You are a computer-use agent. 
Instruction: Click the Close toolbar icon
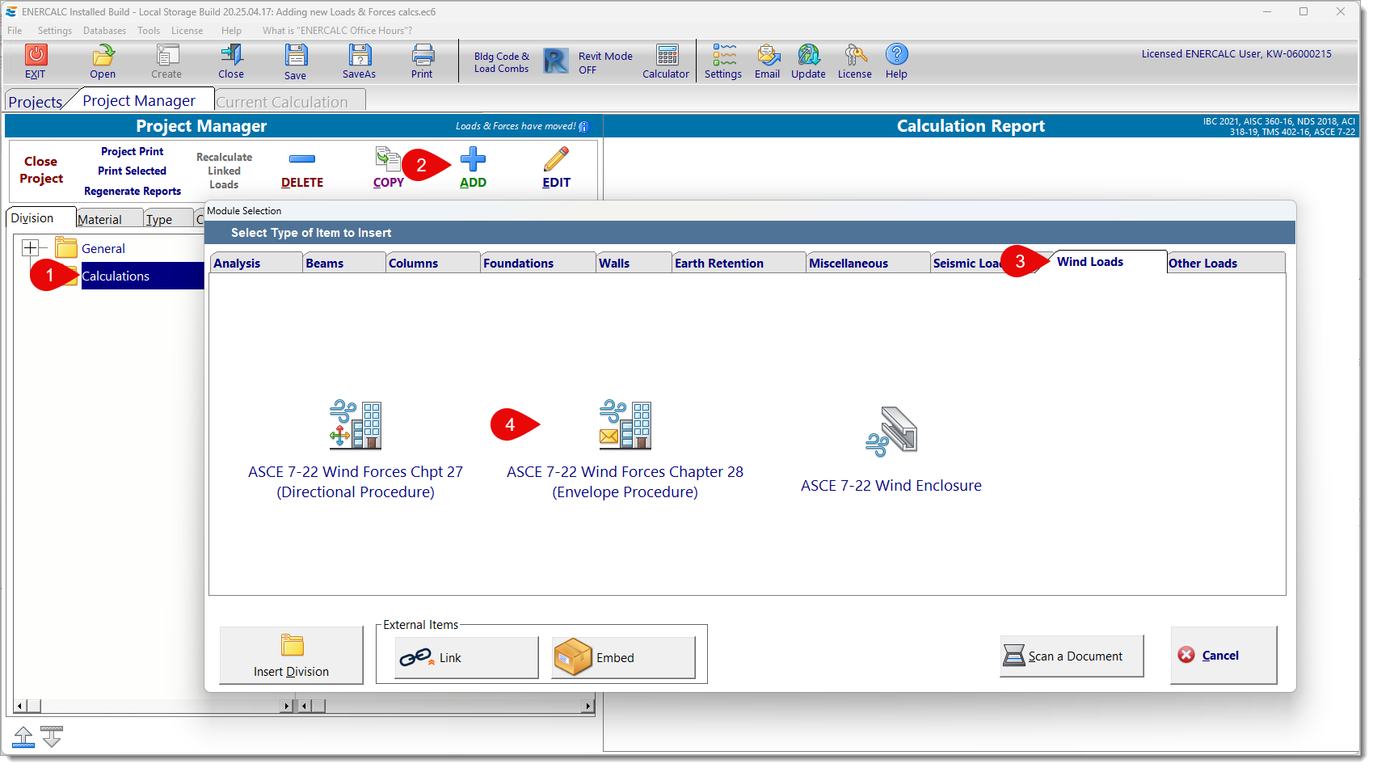231,54
